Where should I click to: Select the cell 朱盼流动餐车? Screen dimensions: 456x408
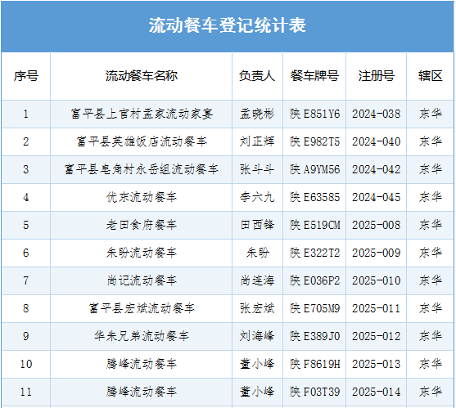142,253
